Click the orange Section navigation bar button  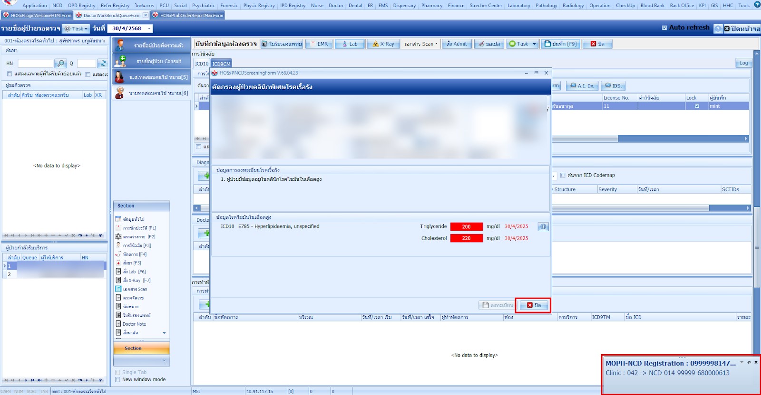point(141,348)
